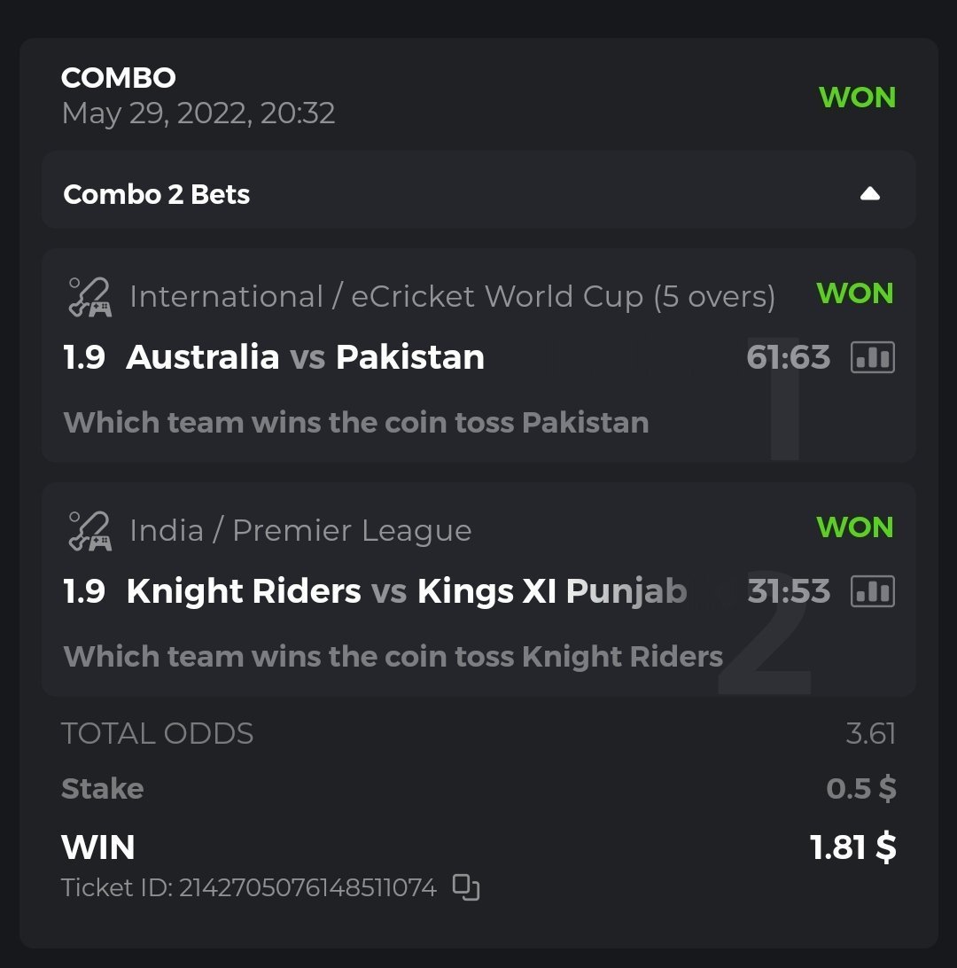957x968 pixels.
Task: Open the Knight Riders vs Kings XI Punjab match
Action: [x=407, y=591]
